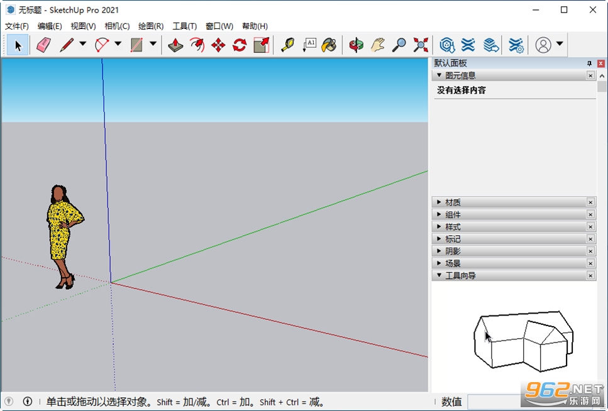The image size is (608, 411).
Task: Select the Tape Measure tool
Action: tap(288, 45)
